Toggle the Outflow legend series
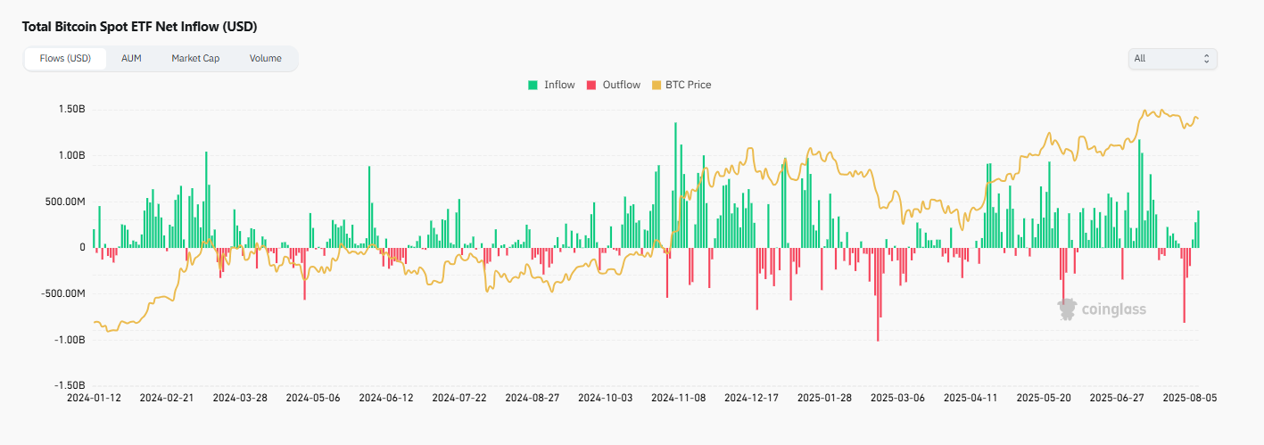The image size is (1264, 445). (x=613, y=85)
